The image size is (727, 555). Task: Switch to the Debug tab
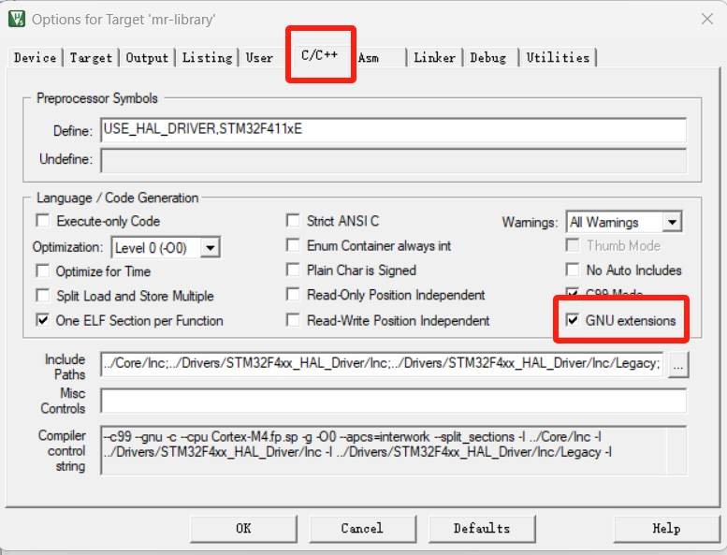(487, 58)
